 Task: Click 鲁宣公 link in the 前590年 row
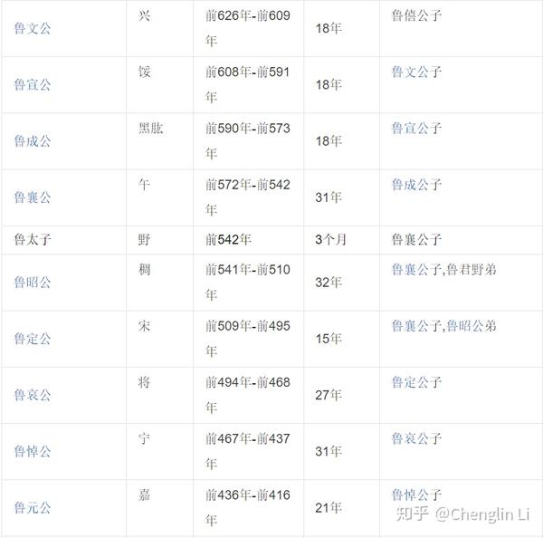click(409, 129)
